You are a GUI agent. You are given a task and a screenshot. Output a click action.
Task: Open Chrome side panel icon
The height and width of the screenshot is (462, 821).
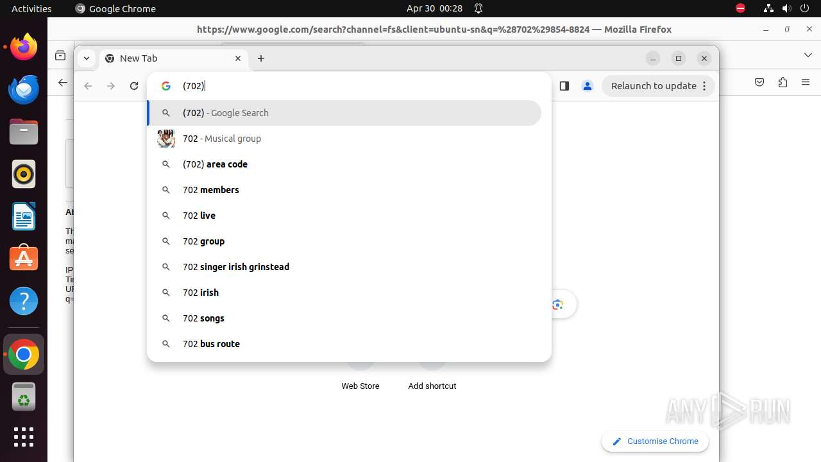point(564,86)
